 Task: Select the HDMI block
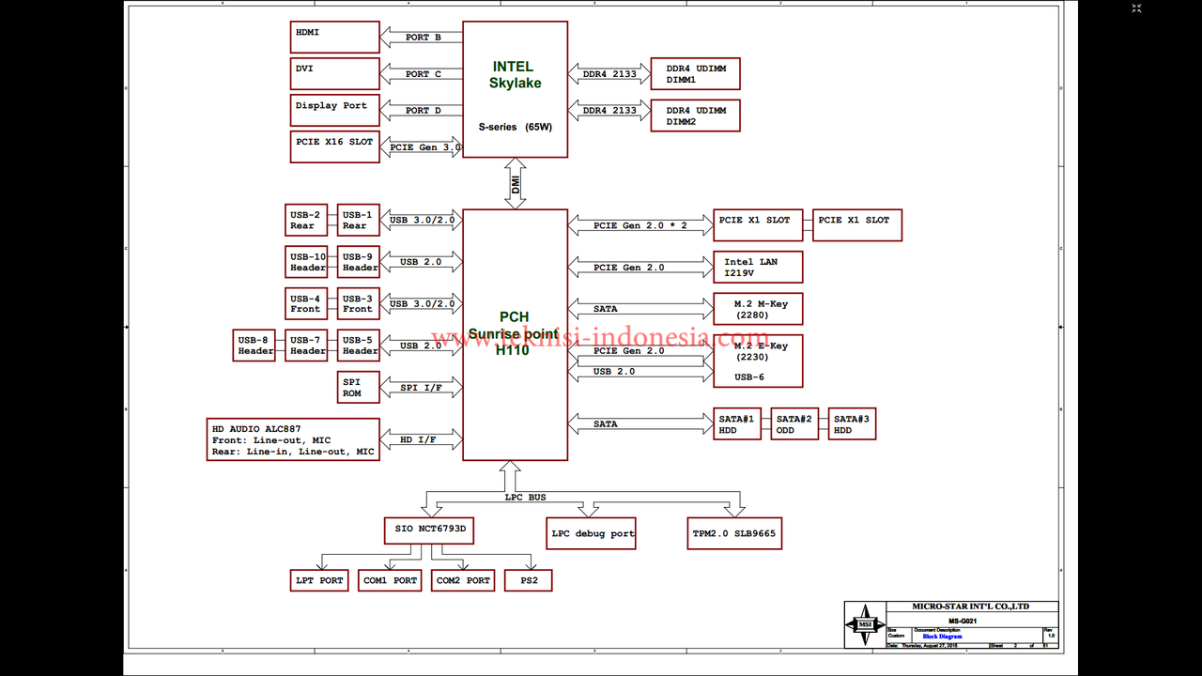335,37
